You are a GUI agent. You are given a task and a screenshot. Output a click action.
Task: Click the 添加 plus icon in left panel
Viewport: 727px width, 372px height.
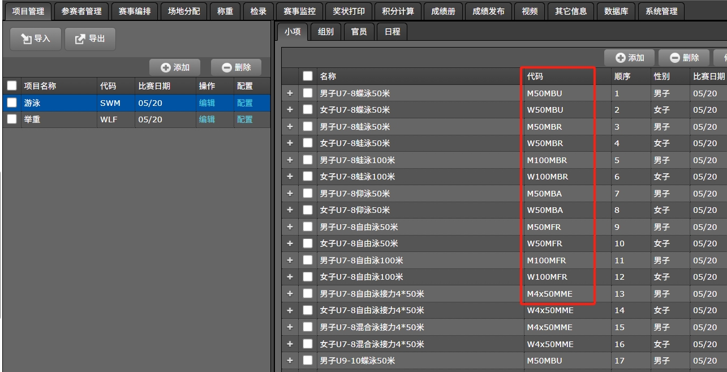pyautogui.click(x=165, y=67)
